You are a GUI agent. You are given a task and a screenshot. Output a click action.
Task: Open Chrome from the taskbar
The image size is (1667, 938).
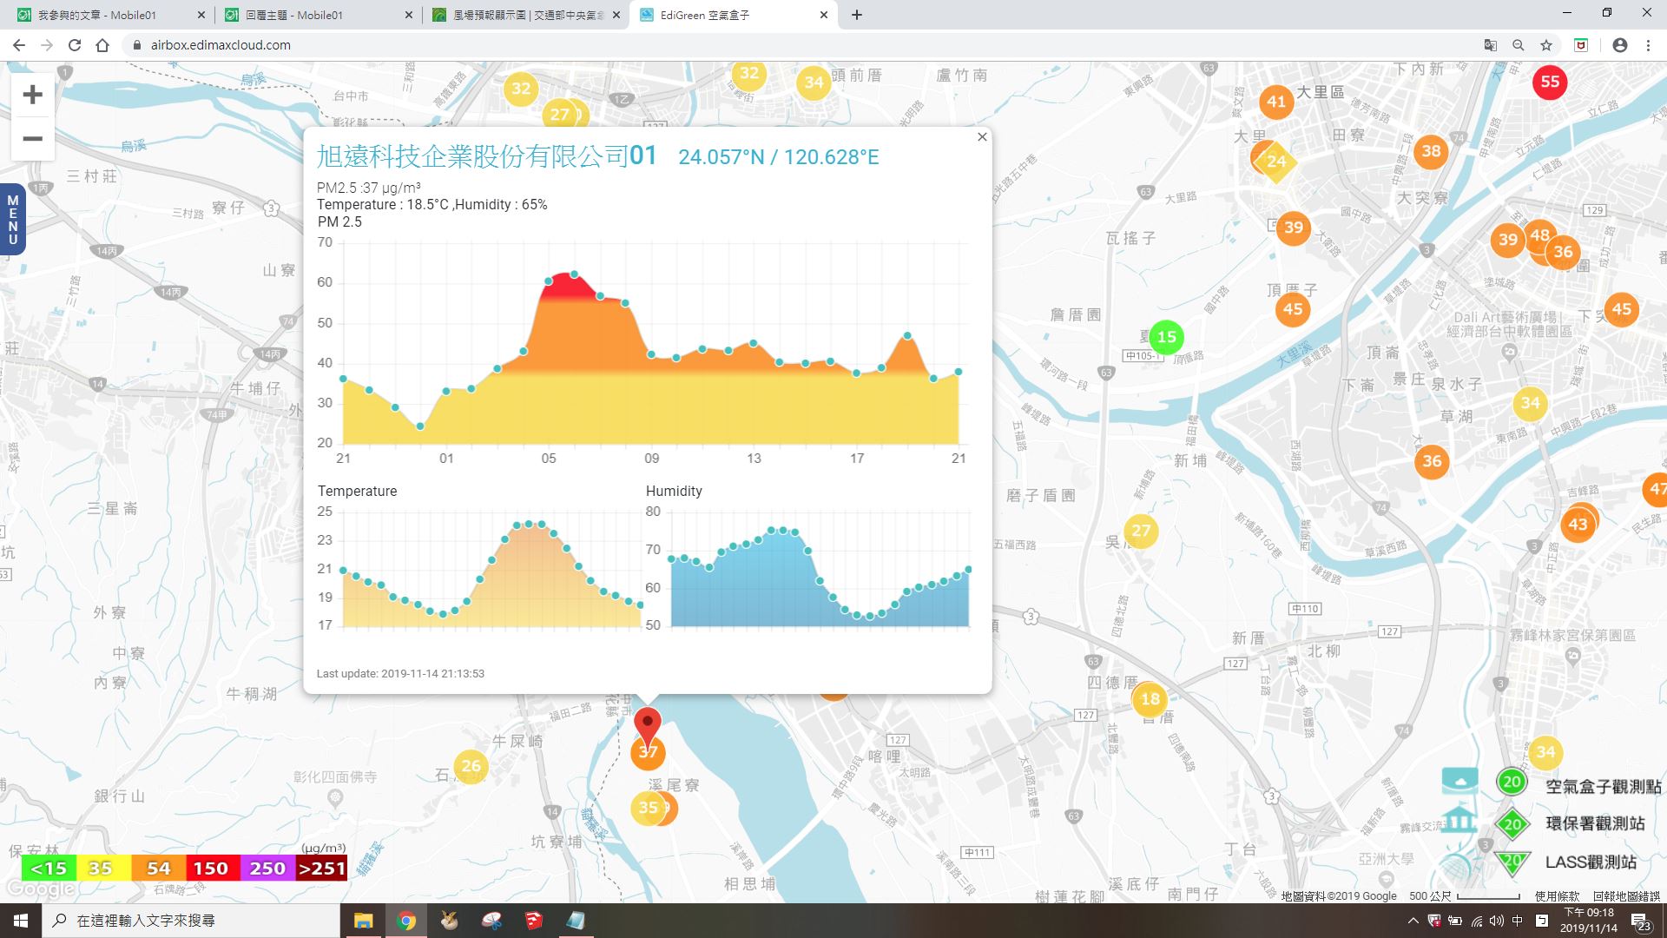pos(405,921)
